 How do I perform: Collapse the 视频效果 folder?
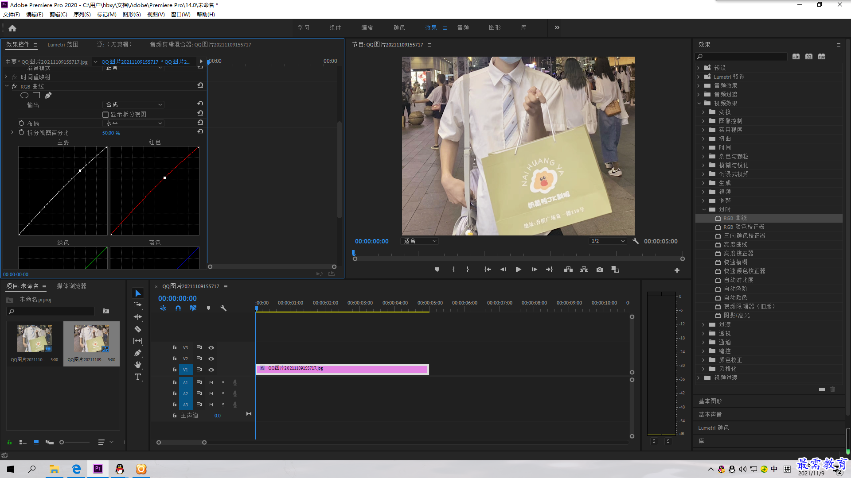pyautogui.click(x=699, y=103)
